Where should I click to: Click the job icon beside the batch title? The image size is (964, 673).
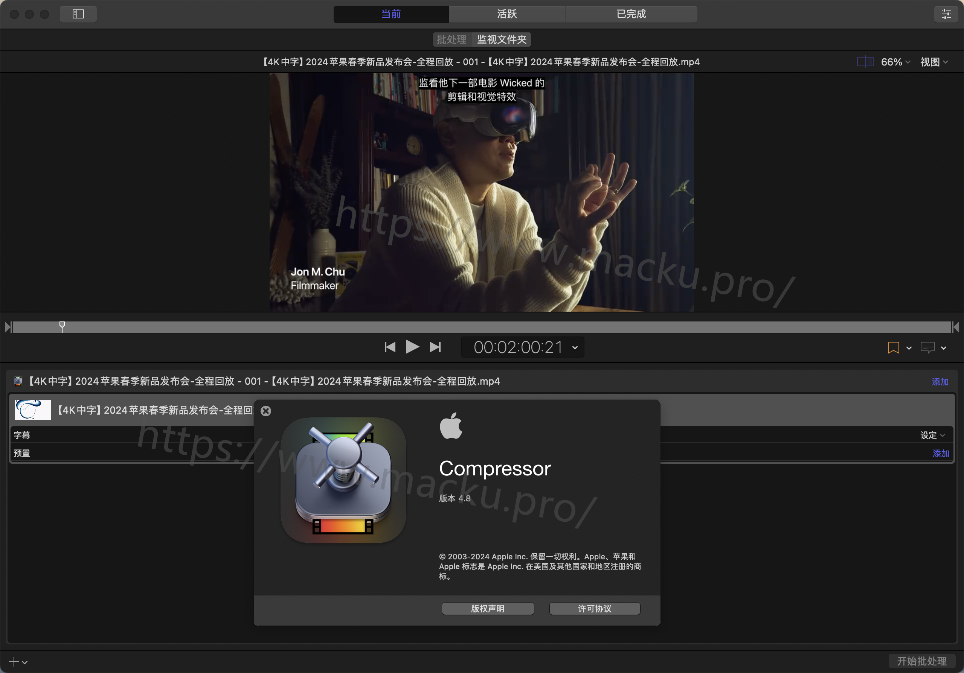click(18, 381)
